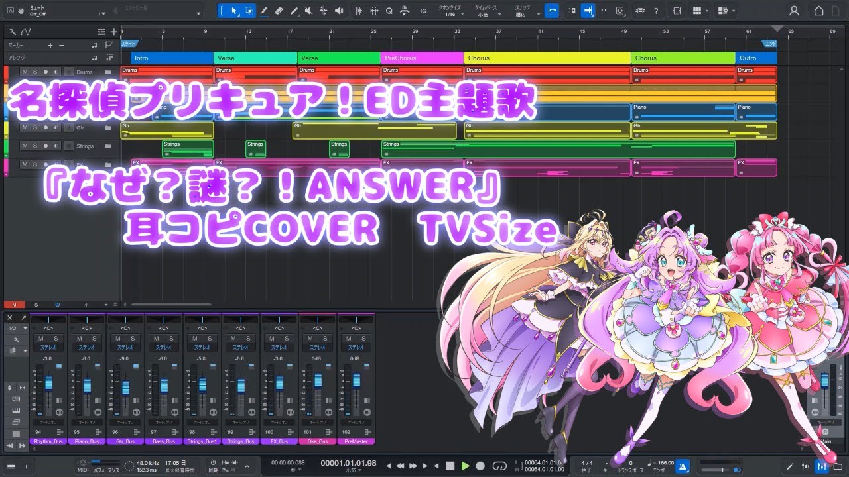
Task: Toggle the metronome button
Action: pyautogui.click(x=683, y=466)
